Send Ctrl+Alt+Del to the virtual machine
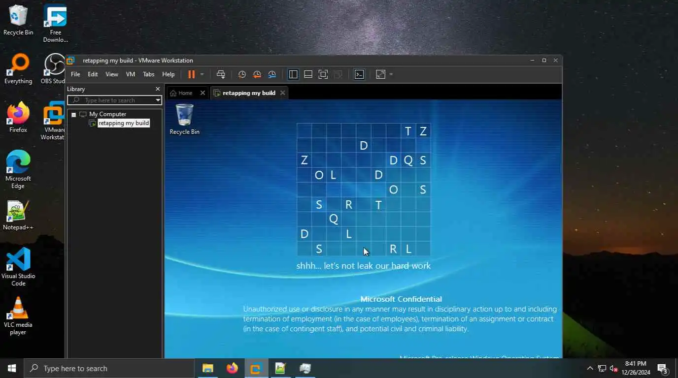This screenshot has width=678, height=378. tap(221, 74)
